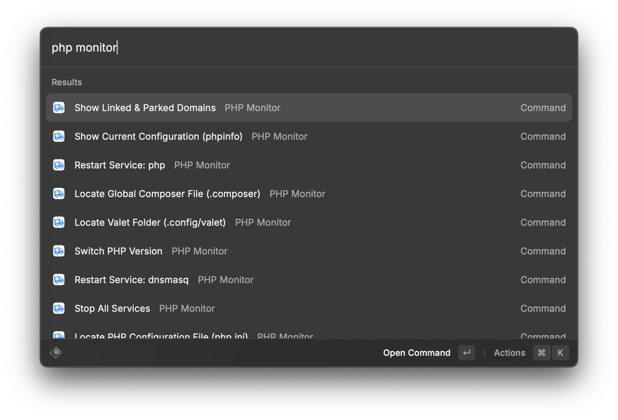Viewport: 618px width, 420px height.
Task: Select Switch PHP Version command
Action: coord(309,251)
